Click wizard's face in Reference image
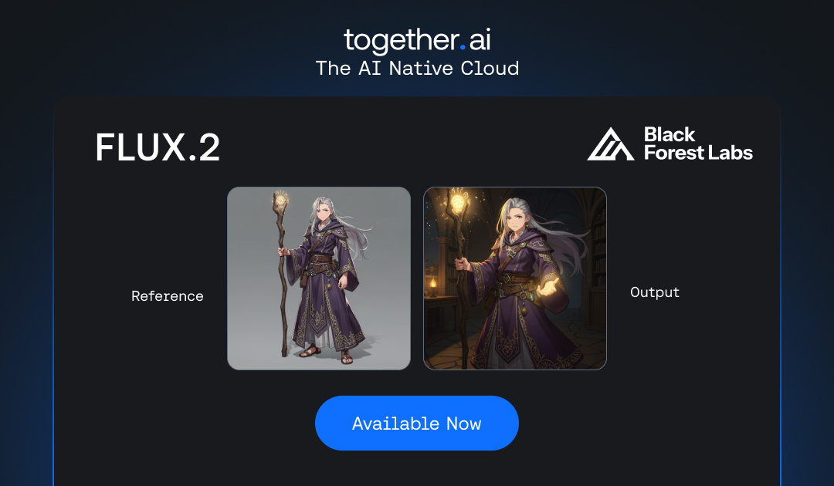Viewport: 834px width, 486px height. (x=323, y=214)
